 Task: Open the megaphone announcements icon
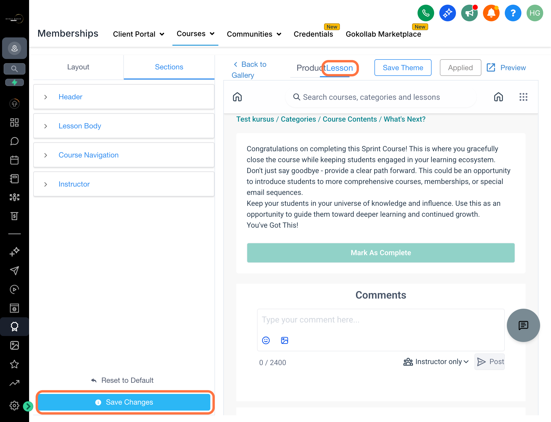tap(469, 13)
